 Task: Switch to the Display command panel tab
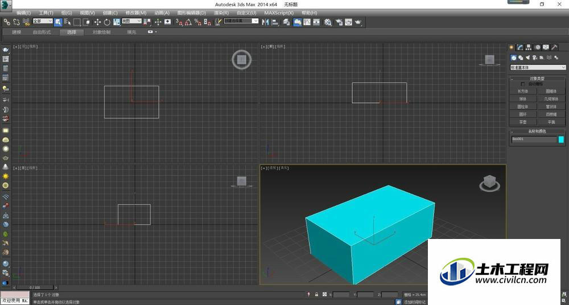point(546,47)
